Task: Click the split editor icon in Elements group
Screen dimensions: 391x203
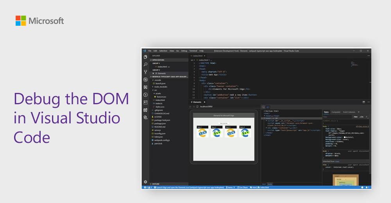Action: [364, 102]
